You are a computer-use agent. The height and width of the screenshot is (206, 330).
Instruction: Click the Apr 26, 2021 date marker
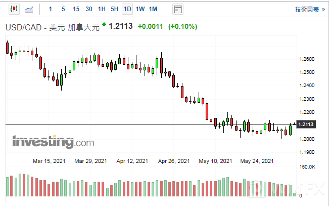coord(173,161)
